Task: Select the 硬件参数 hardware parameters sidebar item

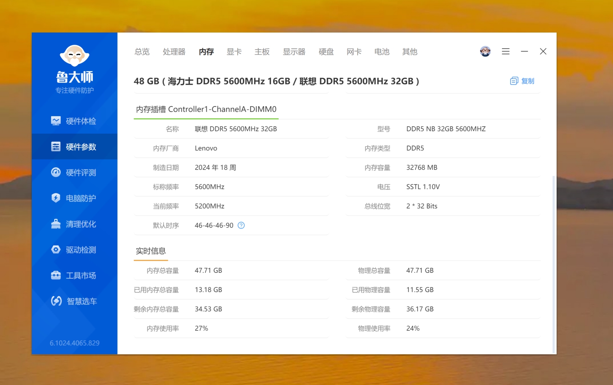Action: click(x=74, y=147)
